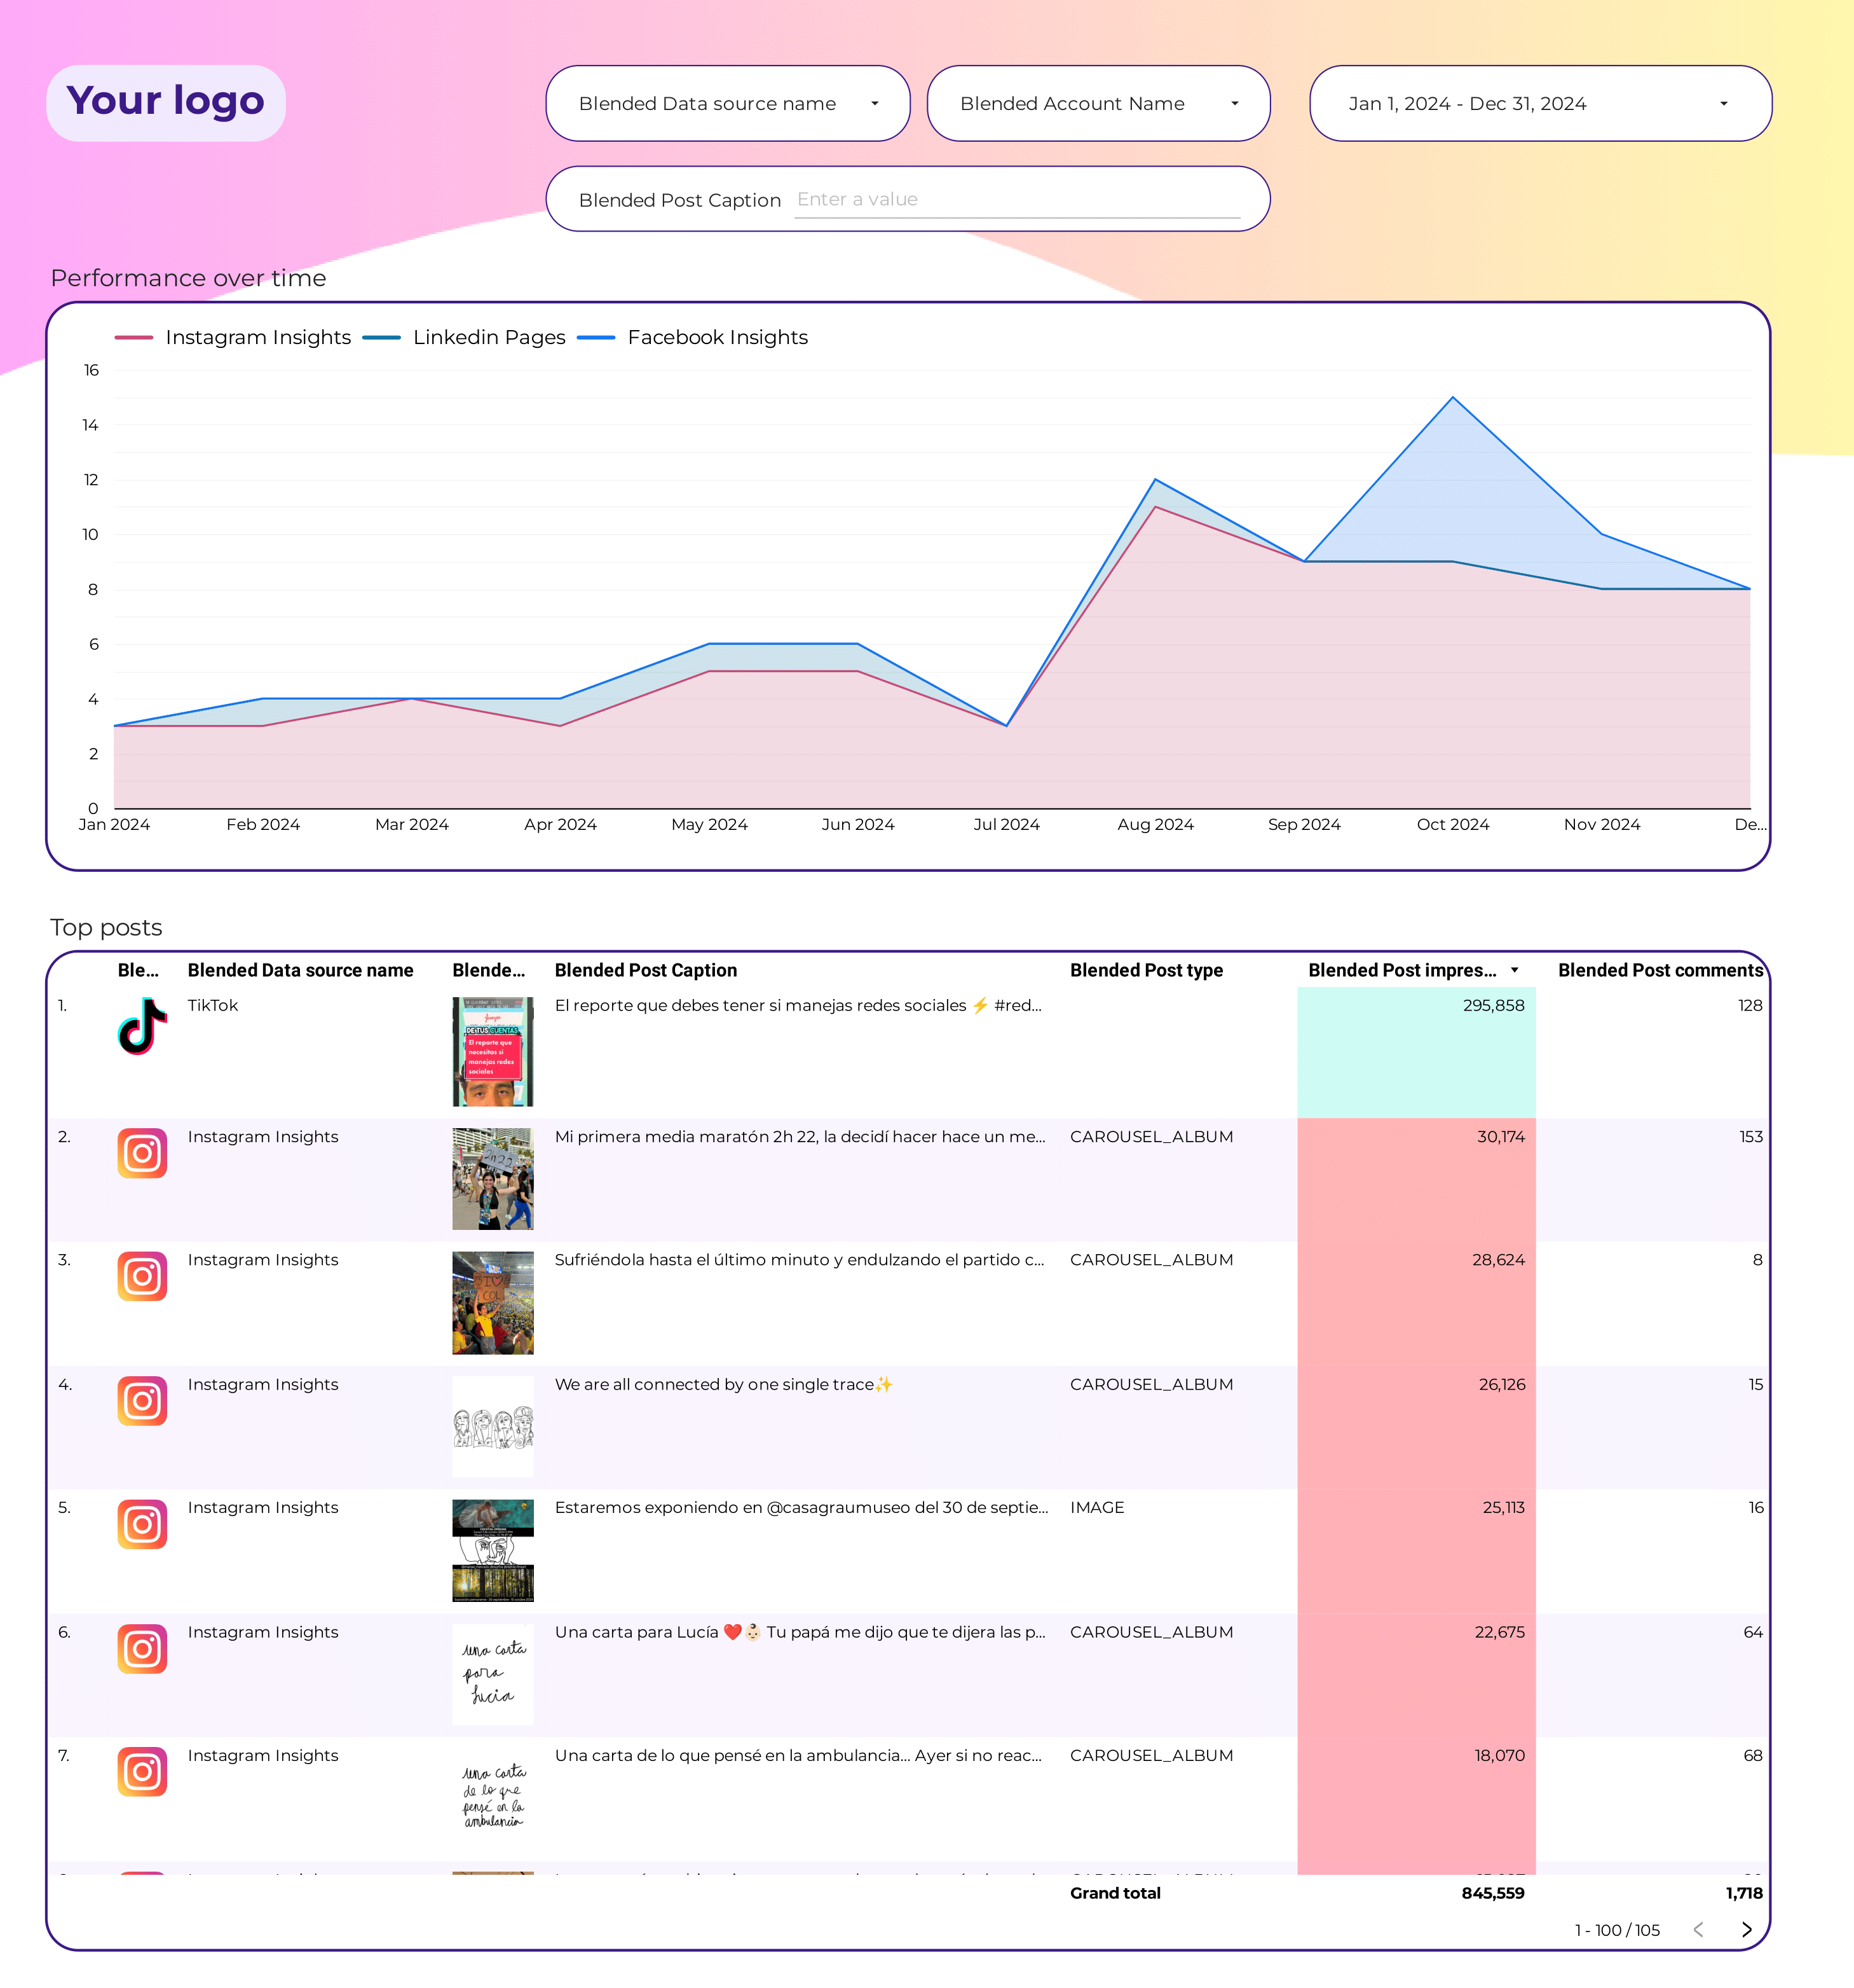Screen dimensions: 1854x1988
Task: Click the Instagram icon in row 4
Action: coord(142,1400)
